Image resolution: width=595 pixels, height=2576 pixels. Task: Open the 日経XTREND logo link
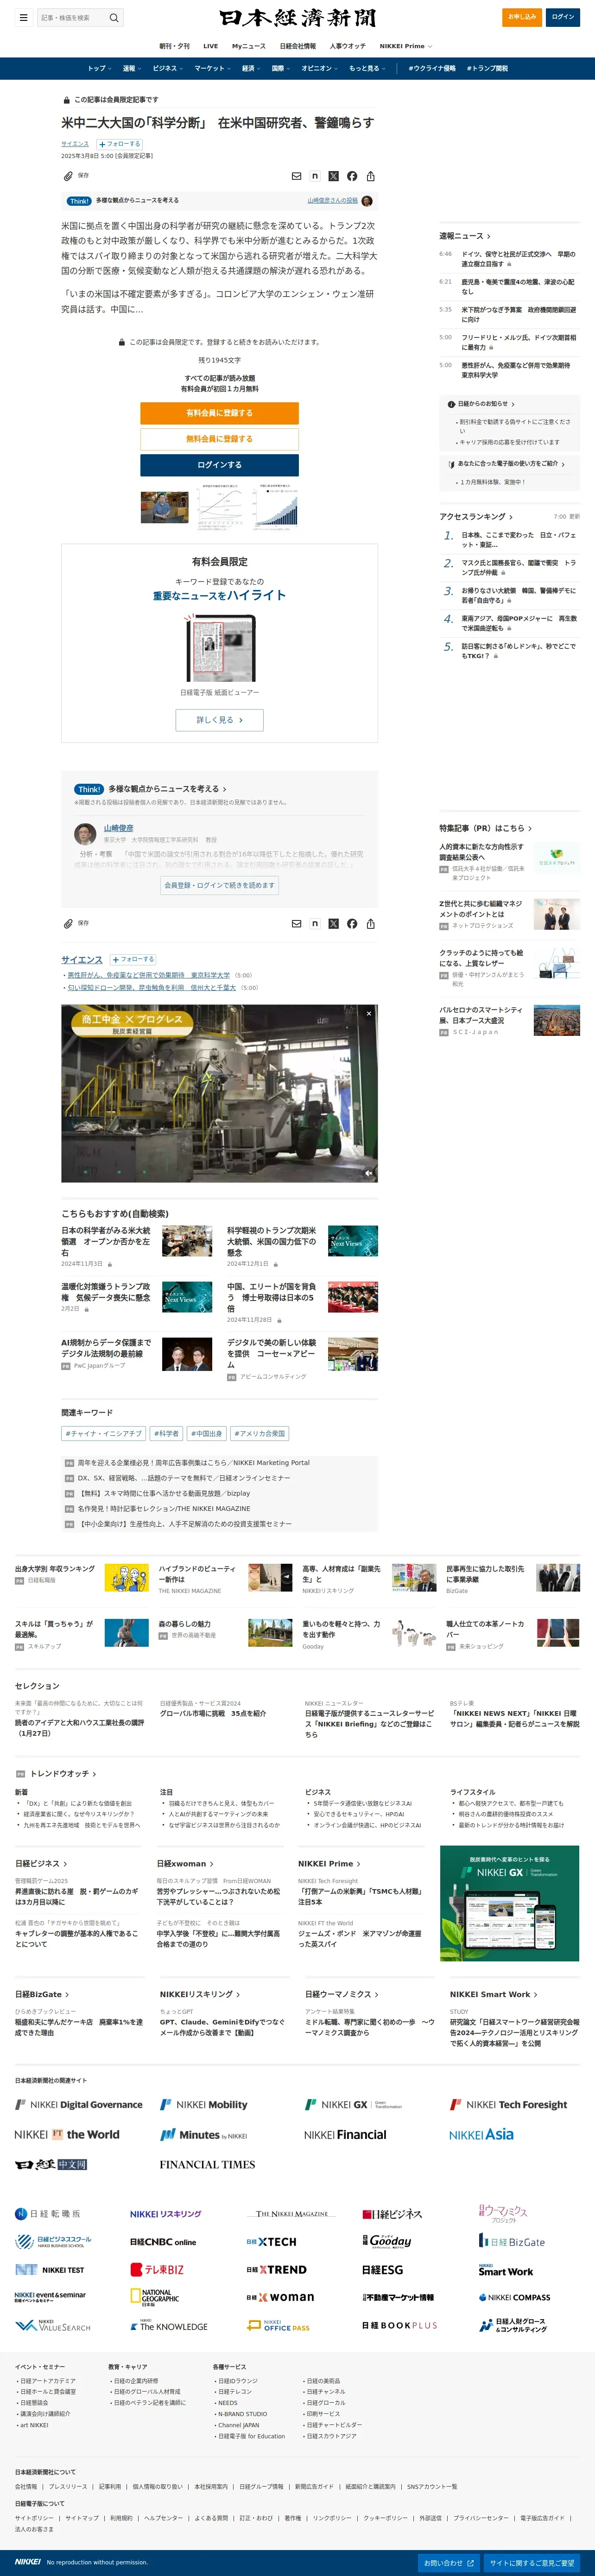pos(277,2269)
